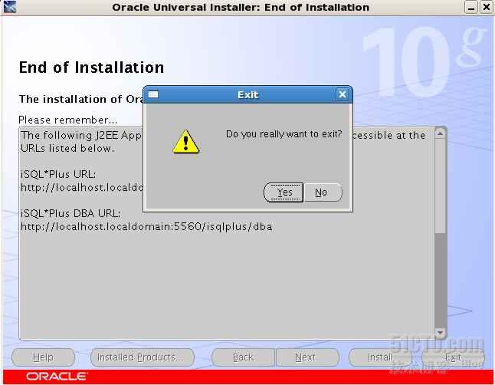The width and height of the screenshot is (495, 385).
Task: Open the Exit dialog window menu icon
Action: [x=153, y=94]
